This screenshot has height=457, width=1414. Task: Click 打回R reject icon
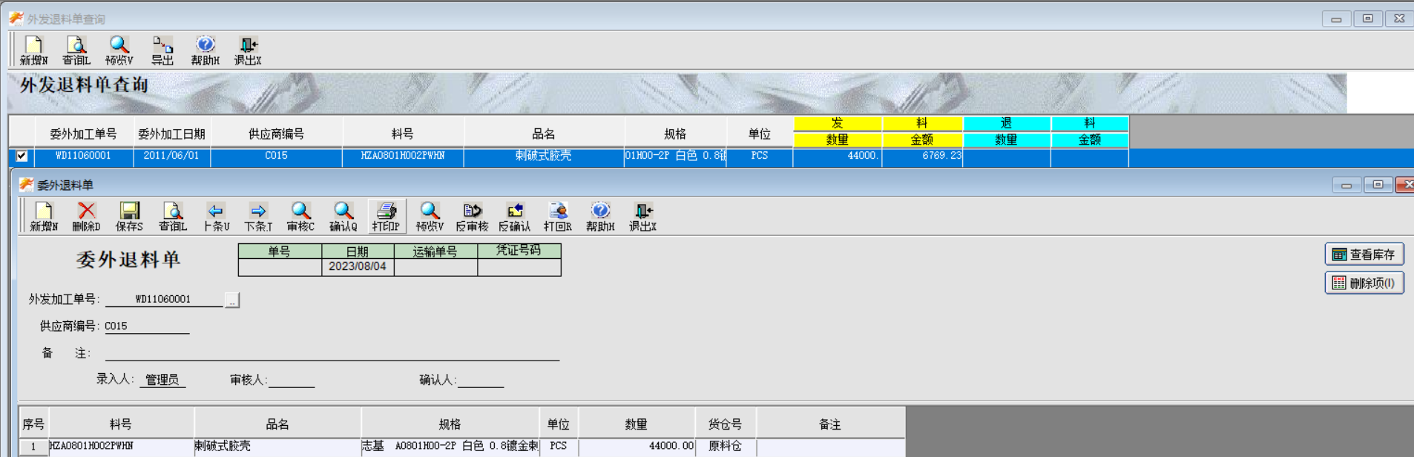coord(558,217)
